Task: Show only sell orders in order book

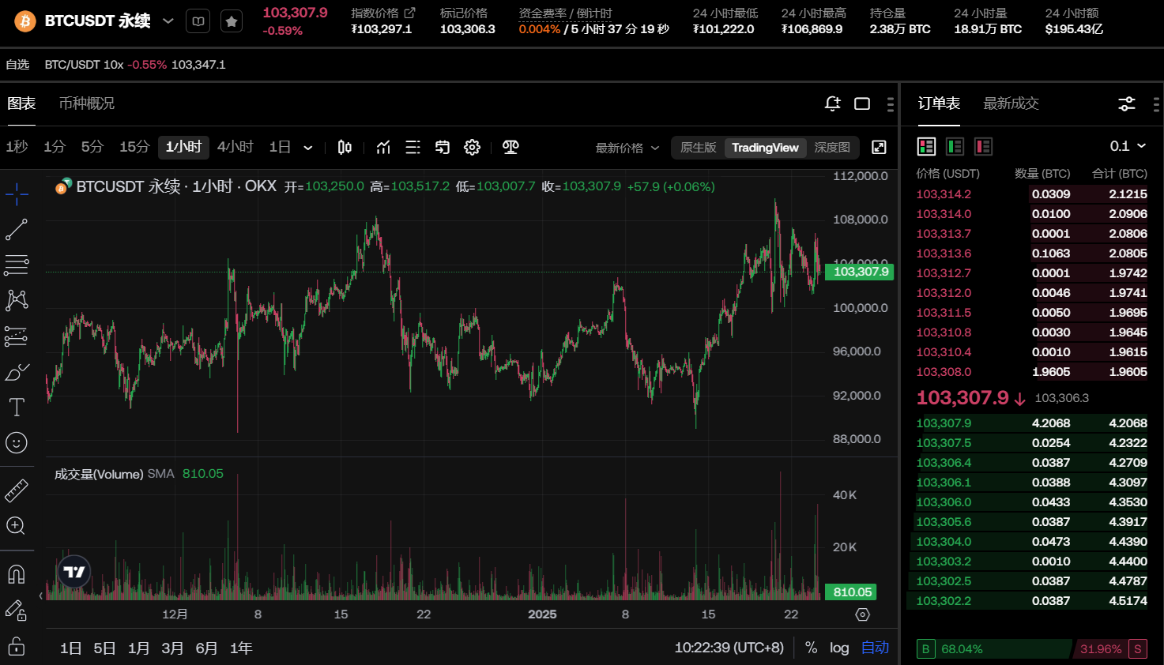Action: [x=983, y=146]
